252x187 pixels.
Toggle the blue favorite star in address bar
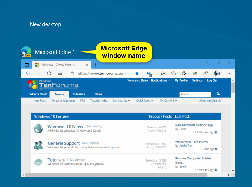(x=137, y=73)
